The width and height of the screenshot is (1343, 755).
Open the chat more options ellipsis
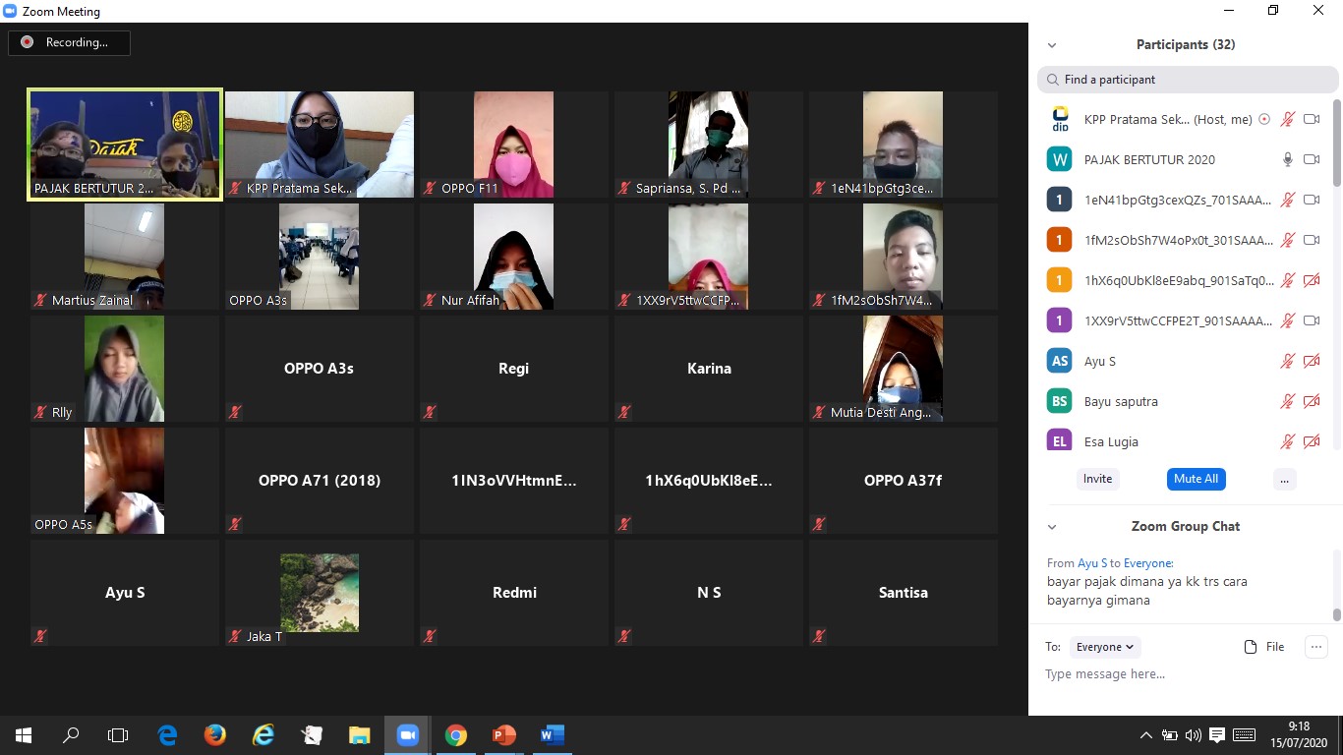pos(1315,647)
